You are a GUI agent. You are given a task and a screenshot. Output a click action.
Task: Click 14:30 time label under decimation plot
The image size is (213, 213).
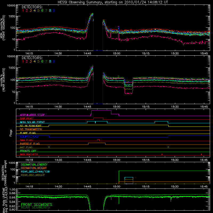(x=58, y=187)
